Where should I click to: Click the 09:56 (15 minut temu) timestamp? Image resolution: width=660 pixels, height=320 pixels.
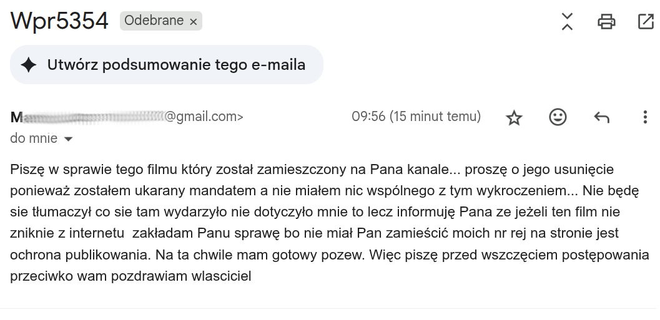(416, 117)
